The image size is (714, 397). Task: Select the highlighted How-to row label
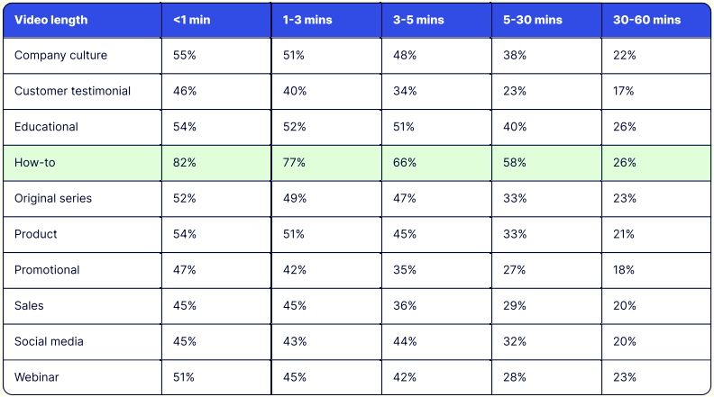[35, 163]
